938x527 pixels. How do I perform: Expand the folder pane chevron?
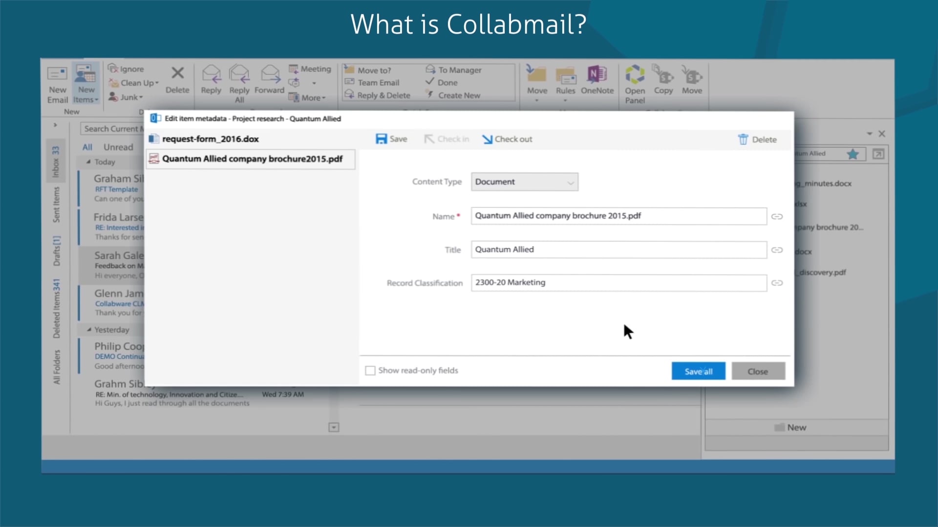point(55,125)
